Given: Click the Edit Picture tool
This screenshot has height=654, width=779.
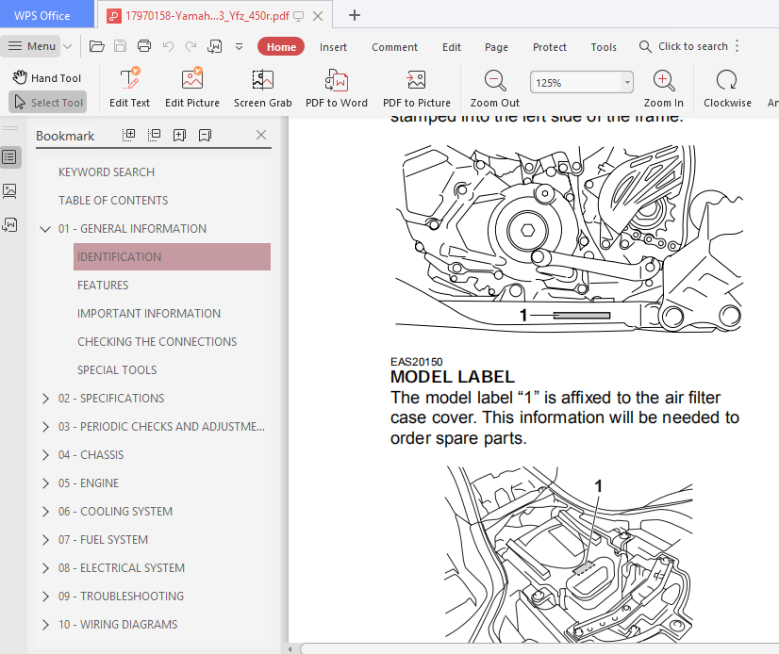Looking at the screenshot, I should (192, 88).
